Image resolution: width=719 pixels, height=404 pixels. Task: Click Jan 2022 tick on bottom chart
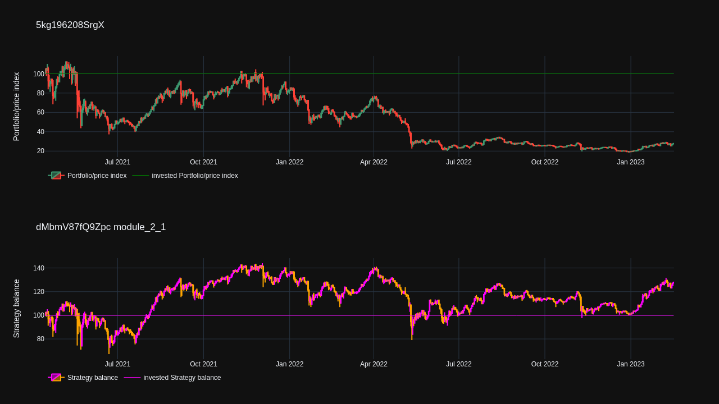[x=289, y=364]
